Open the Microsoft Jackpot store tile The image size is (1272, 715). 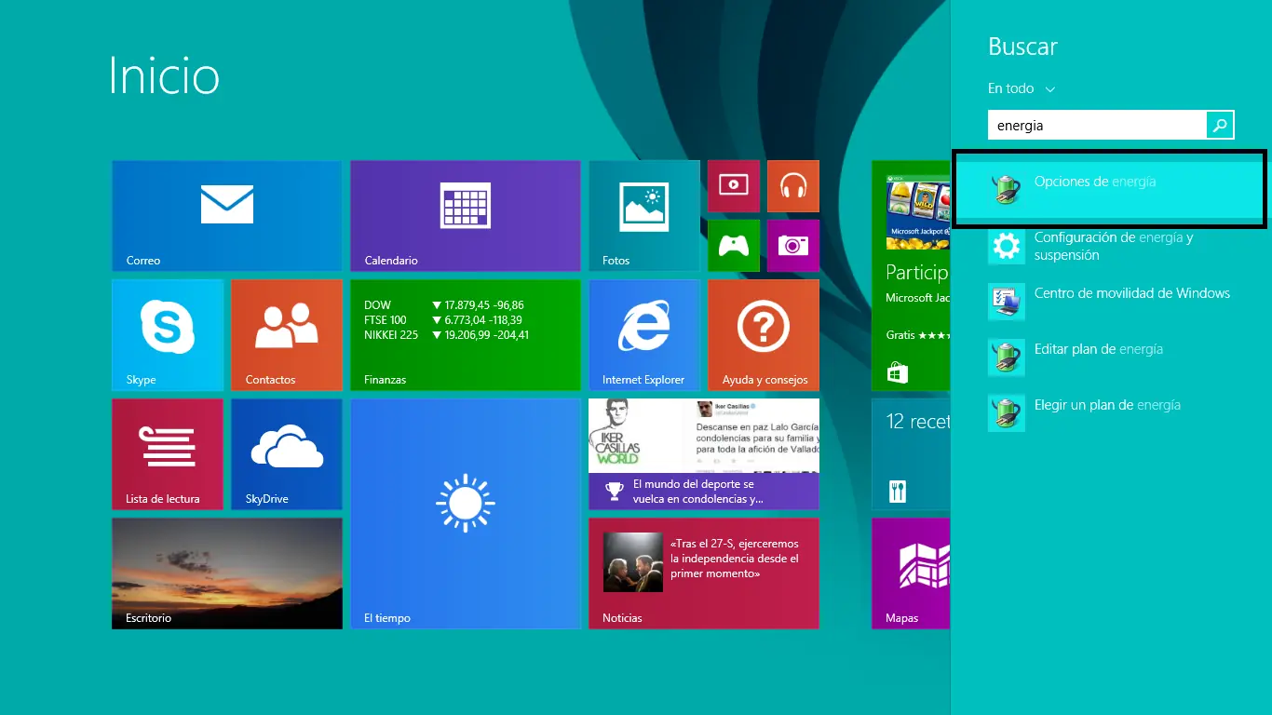[911, 276]
